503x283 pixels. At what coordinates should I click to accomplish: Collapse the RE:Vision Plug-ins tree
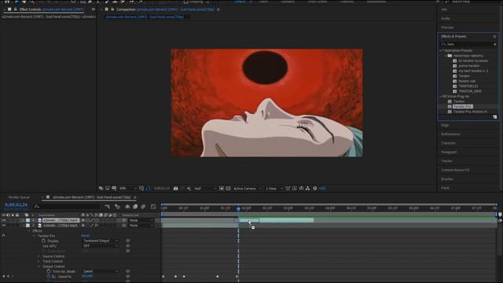click(441, 96)
